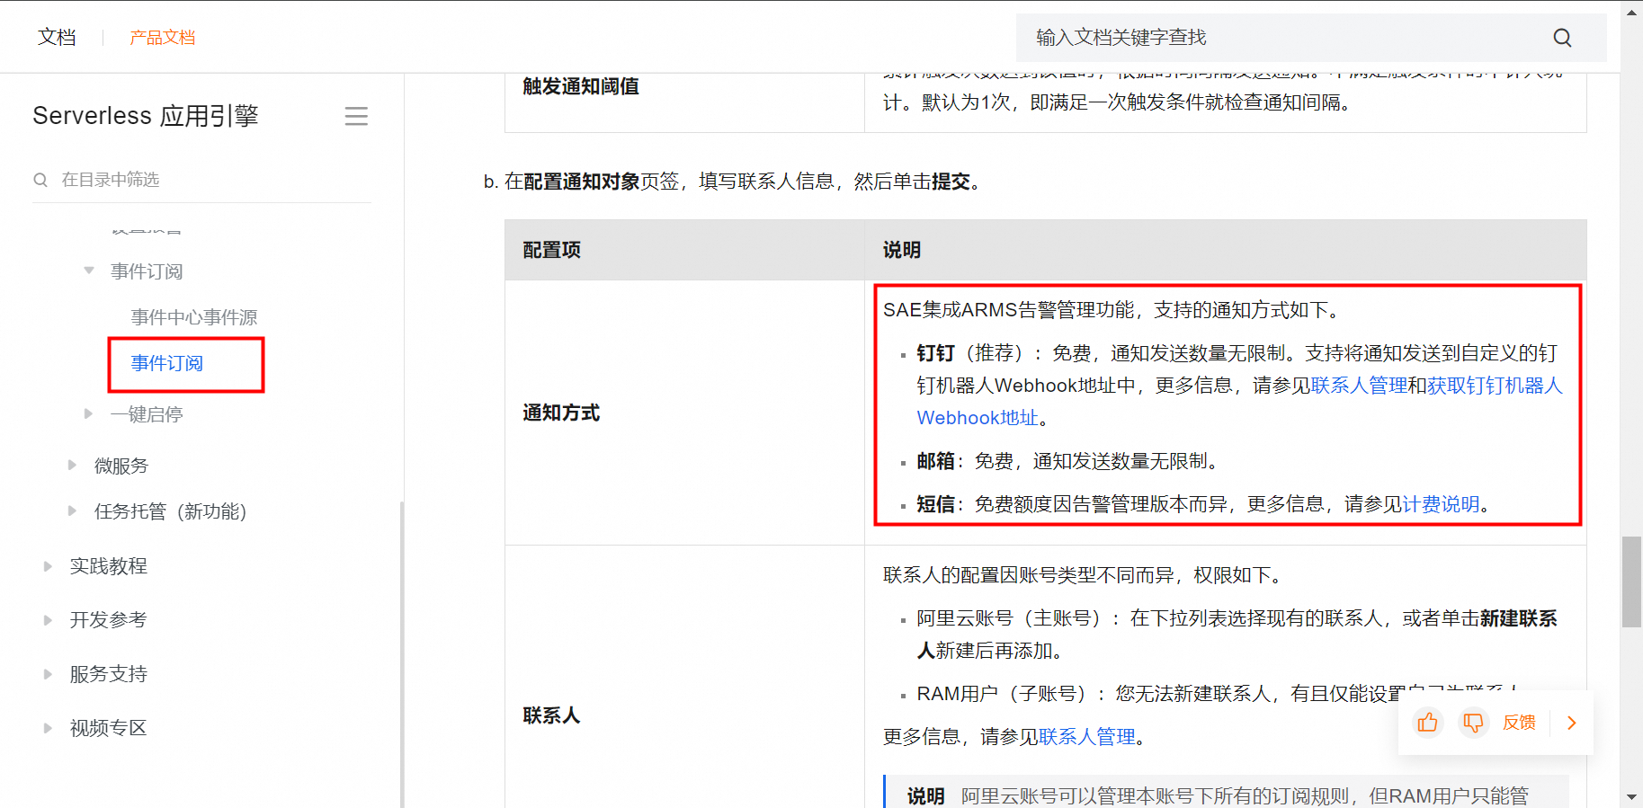Viewport: 1643px width, 808px height.
Task: Select the highlighted 事件订阅 sidebar item
Action: 167,363
